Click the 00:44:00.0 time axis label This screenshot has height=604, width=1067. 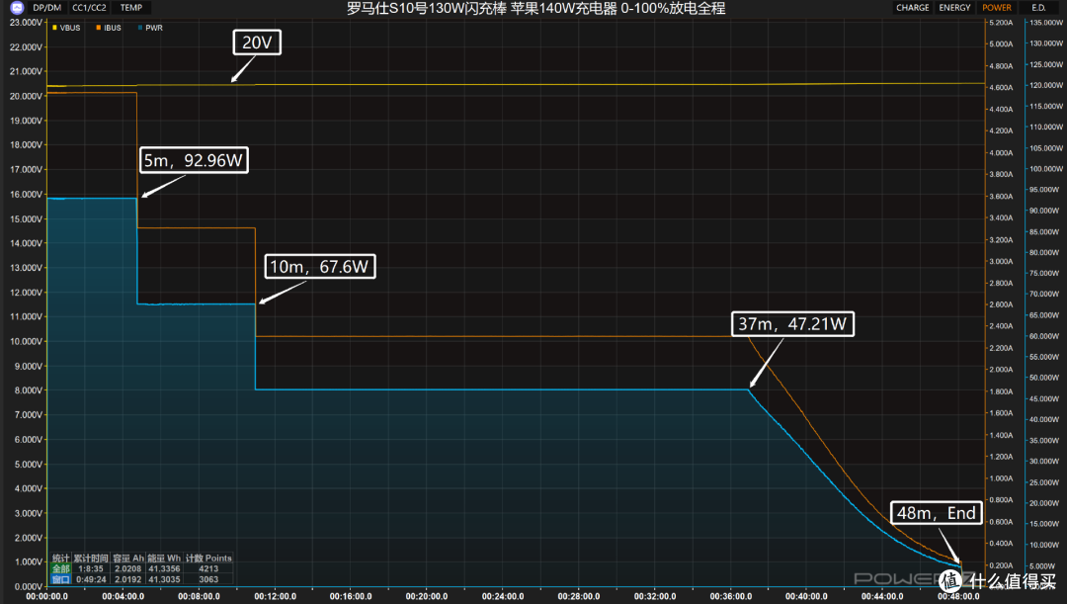pos(882,596)
